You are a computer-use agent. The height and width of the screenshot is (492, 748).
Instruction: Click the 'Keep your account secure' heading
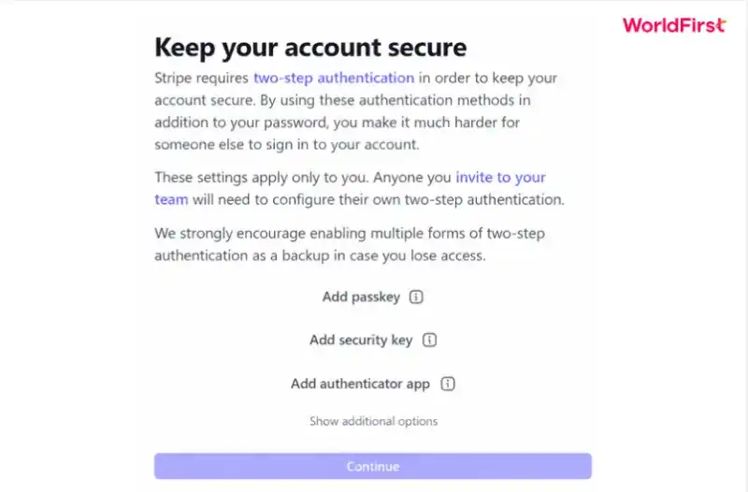pyautogui.click(x=310, y=48)
